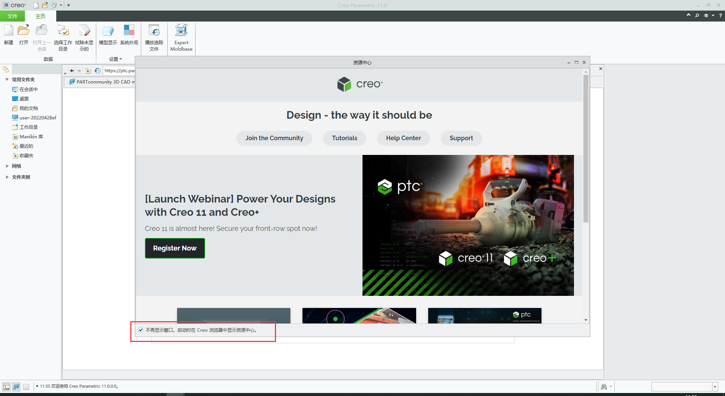Screen dimensions: 725x396
Task: Open command search with the magnifier icon
Action: 697,15
